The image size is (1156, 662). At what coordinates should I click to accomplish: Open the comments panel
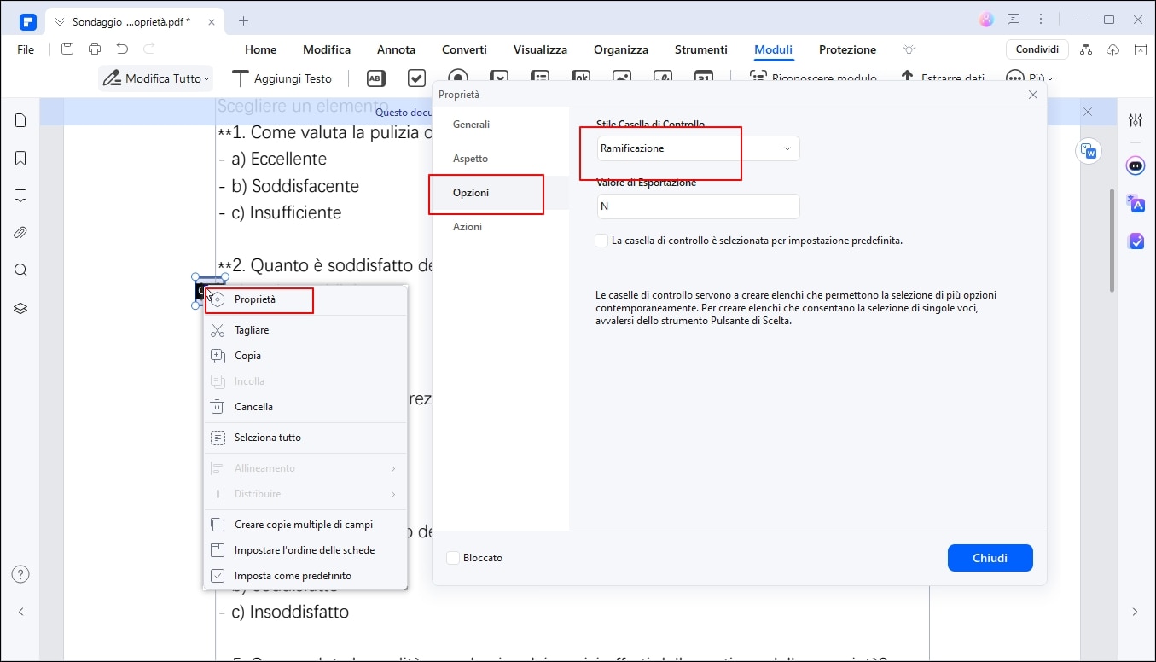(21, 195)
